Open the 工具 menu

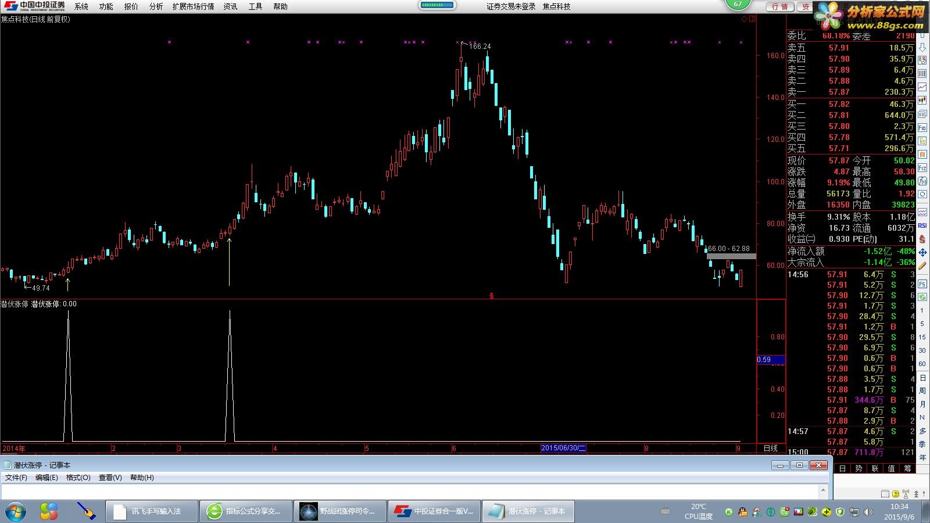[x=256, y=6]
